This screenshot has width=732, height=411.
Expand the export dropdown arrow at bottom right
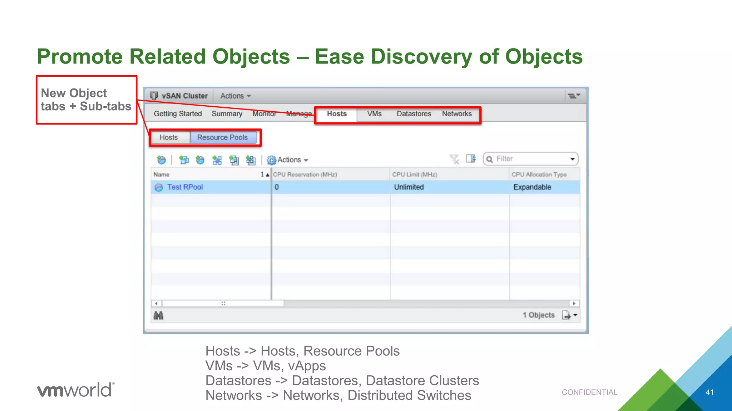point(575,315)
